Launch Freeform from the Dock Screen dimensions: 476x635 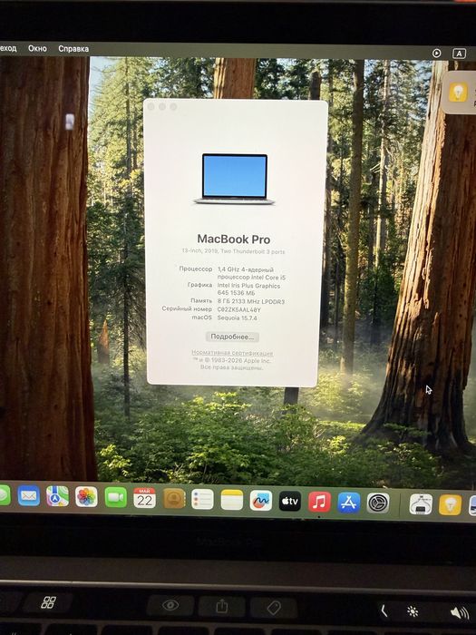click(261, 501)
